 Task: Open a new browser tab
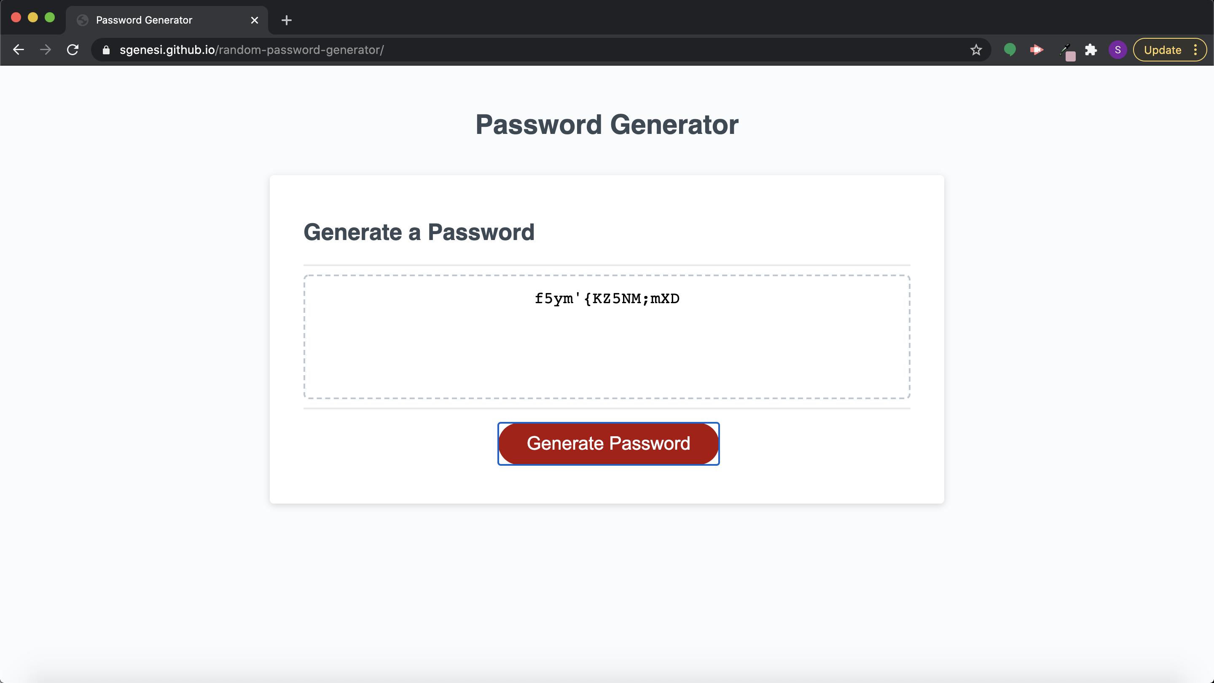pos(286,20)
